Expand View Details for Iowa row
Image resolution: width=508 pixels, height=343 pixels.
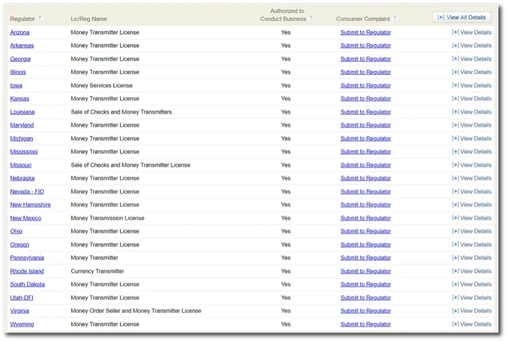[471, 85]
